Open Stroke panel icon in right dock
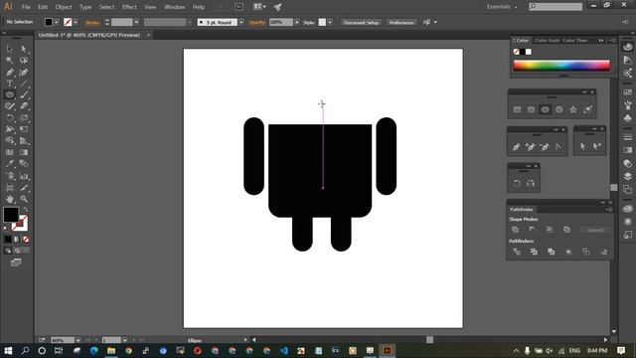Viewport: 636px width, 358px height. (627, 137)
